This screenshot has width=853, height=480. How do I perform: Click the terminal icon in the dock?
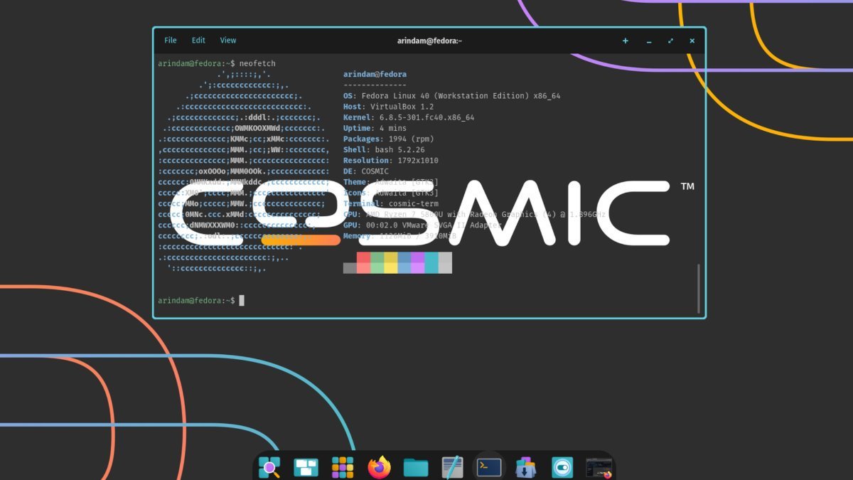(489, 467)
